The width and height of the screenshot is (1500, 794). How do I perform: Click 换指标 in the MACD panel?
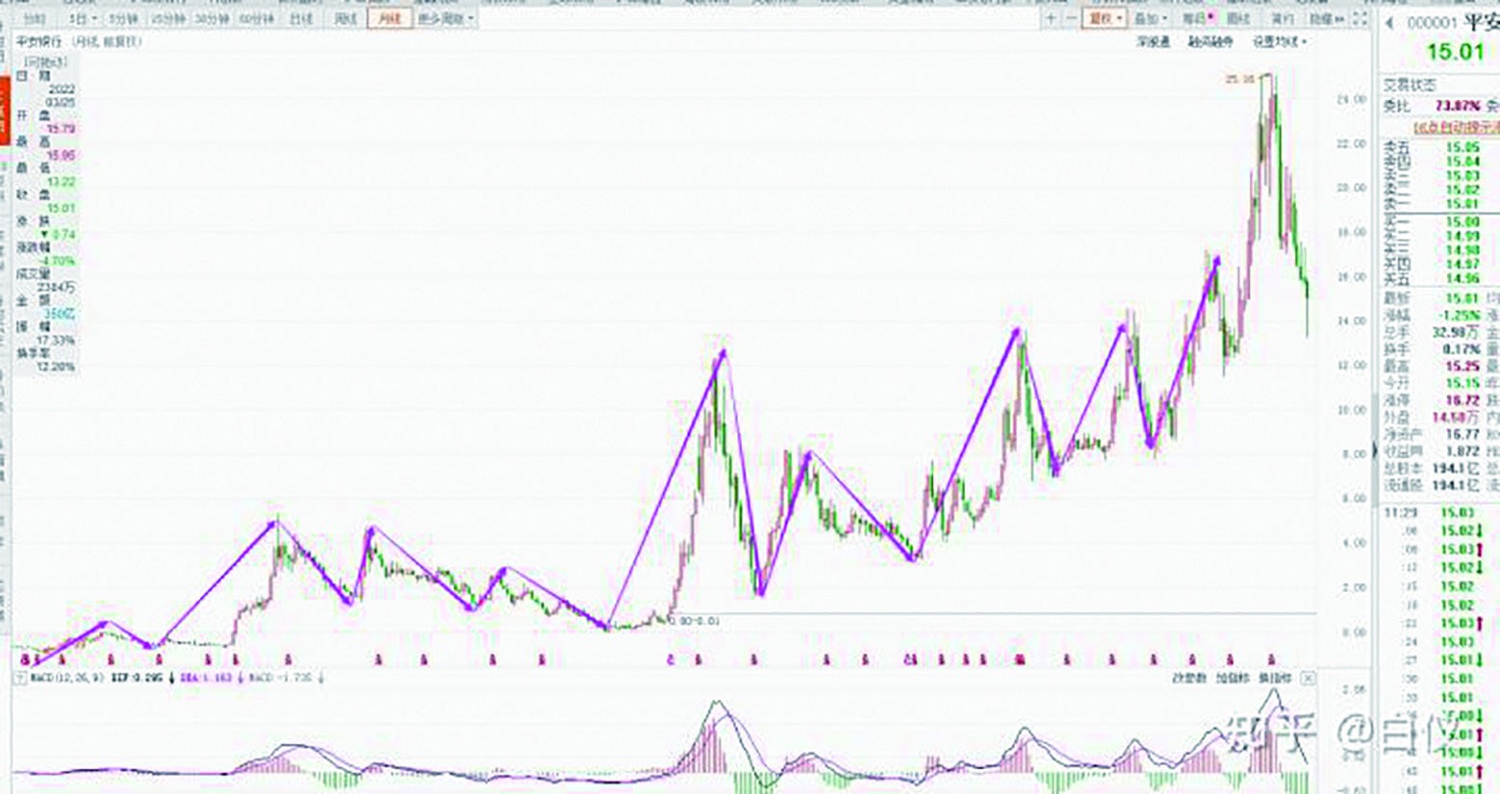click(1274, 679)
